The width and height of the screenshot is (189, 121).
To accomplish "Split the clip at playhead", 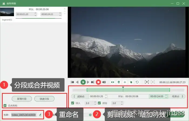I will point(113,82).
